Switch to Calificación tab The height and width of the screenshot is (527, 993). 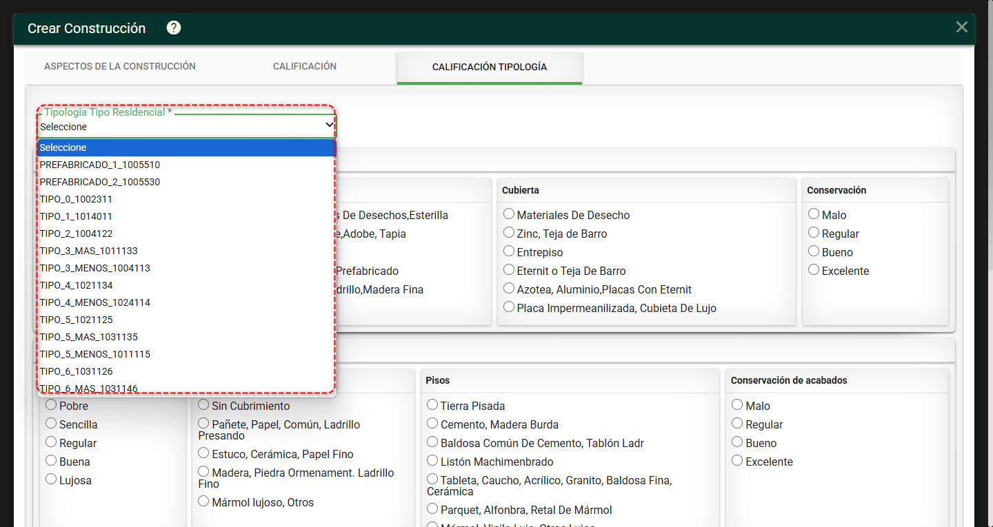[x=305, y=67]
